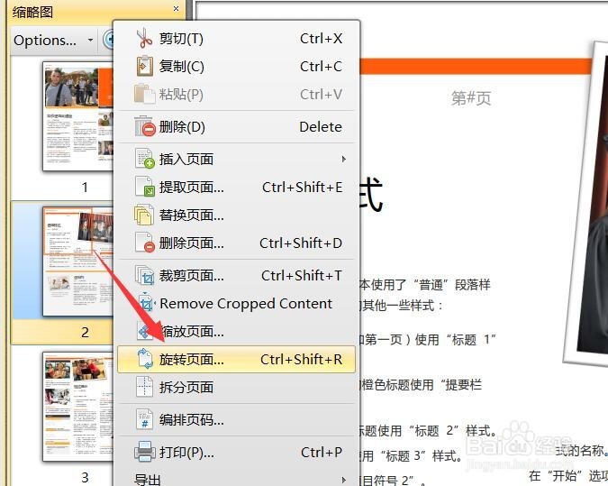Expand the 导出 submenu arrow
The image size is (608, 486).
tap(343, 480)
